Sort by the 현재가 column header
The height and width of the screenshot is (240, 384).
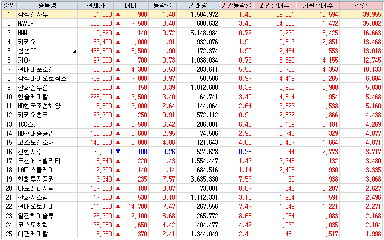(x=96, y=5)
